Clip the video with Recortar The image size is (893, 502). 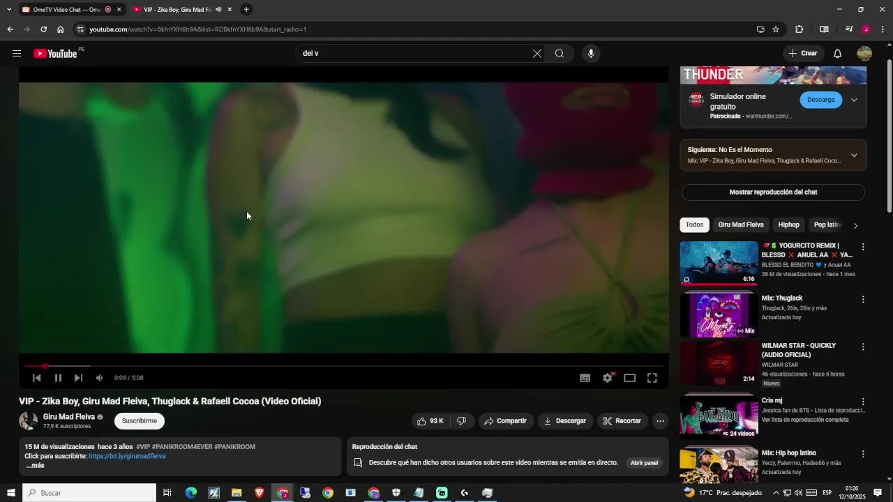pyautogui.click(x=622, y=421)
